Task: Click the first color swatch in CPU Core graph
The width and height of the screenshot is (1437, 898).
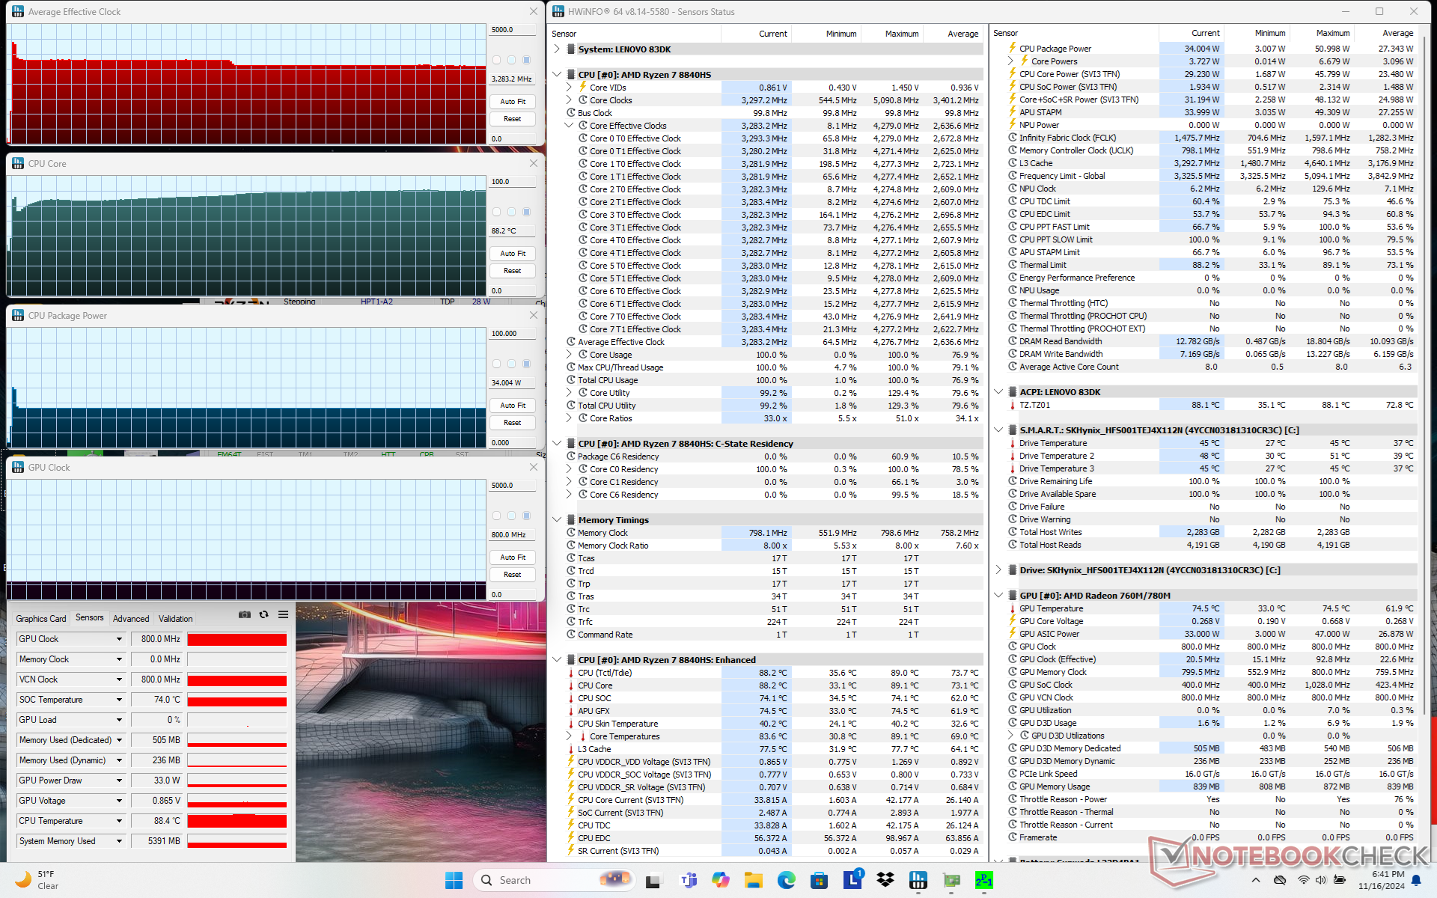Action: pyautogui.click(x=496, y=212)
